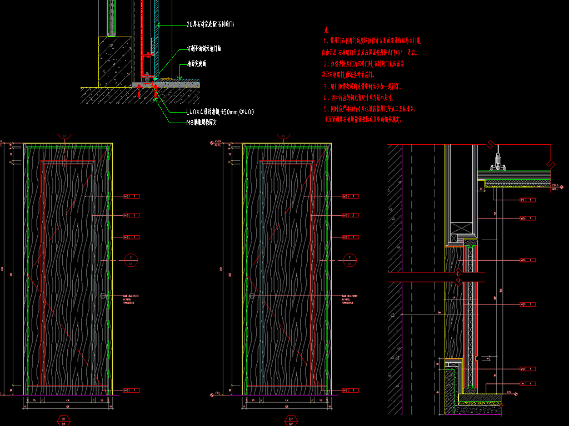Click the break line symbol in wall section
Image resolution: width=569 pixels, height=426 pixels.
[x=458, y=277]
